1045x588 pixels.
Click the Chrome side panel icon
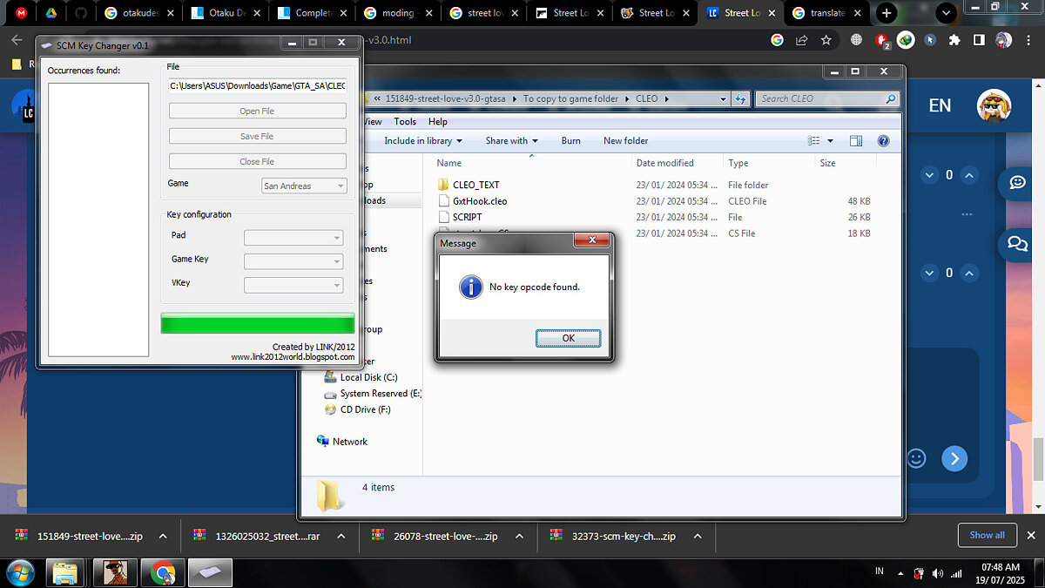point(979,40)
